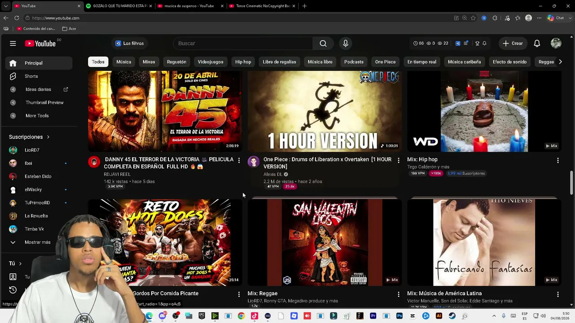Open the Los filtros button

129,44
